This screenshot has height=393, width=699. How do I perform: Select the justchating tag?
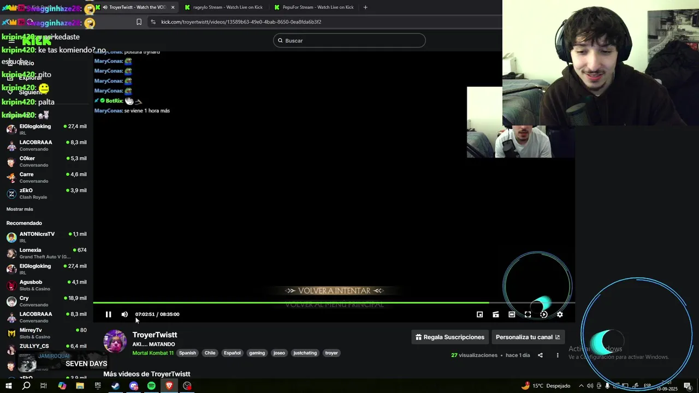tap(305, 353)
